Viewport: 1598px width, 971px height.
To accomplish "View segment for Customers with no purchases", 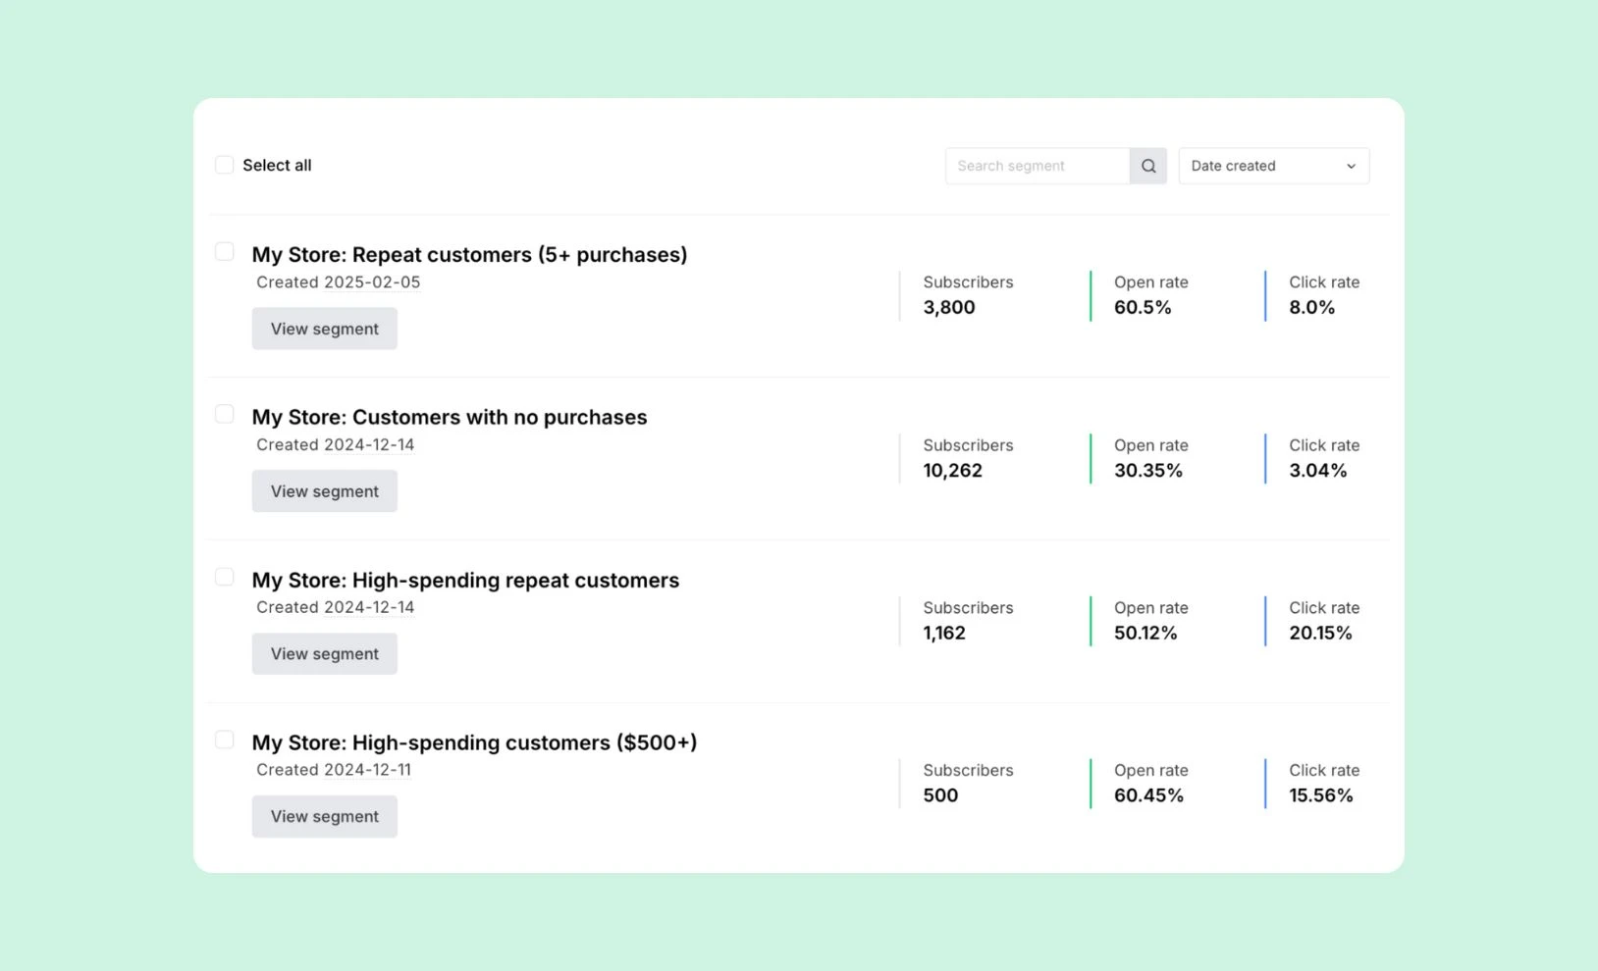I will [x=324, y=491].
